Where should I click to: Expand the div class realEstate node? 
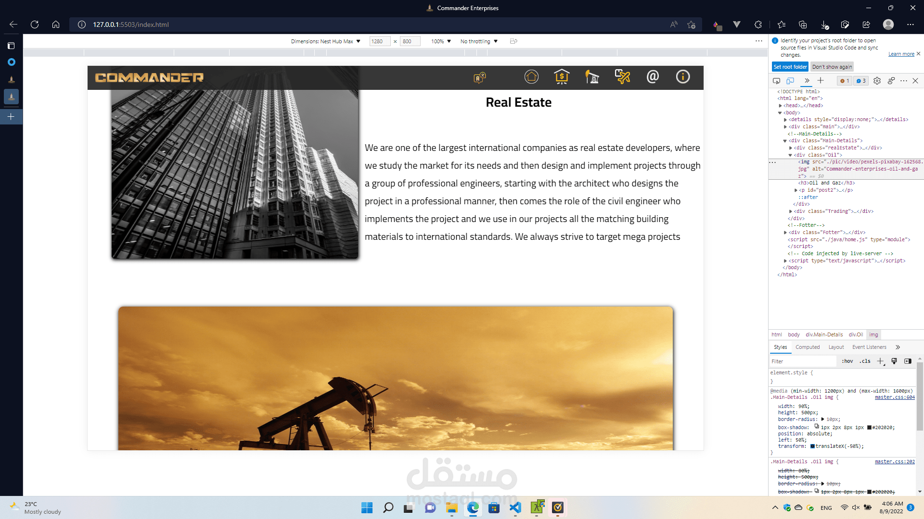coord(791,148)
